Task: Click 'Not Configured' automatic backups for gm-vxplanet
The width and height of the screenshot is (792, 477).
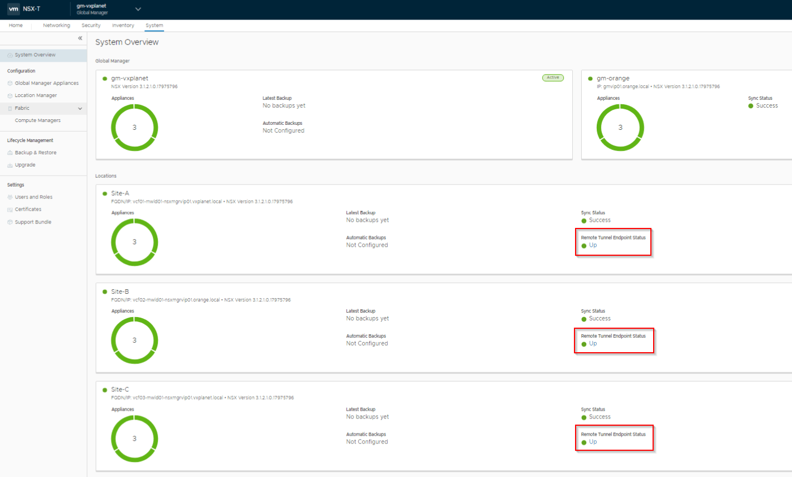Action: (283, 130)
